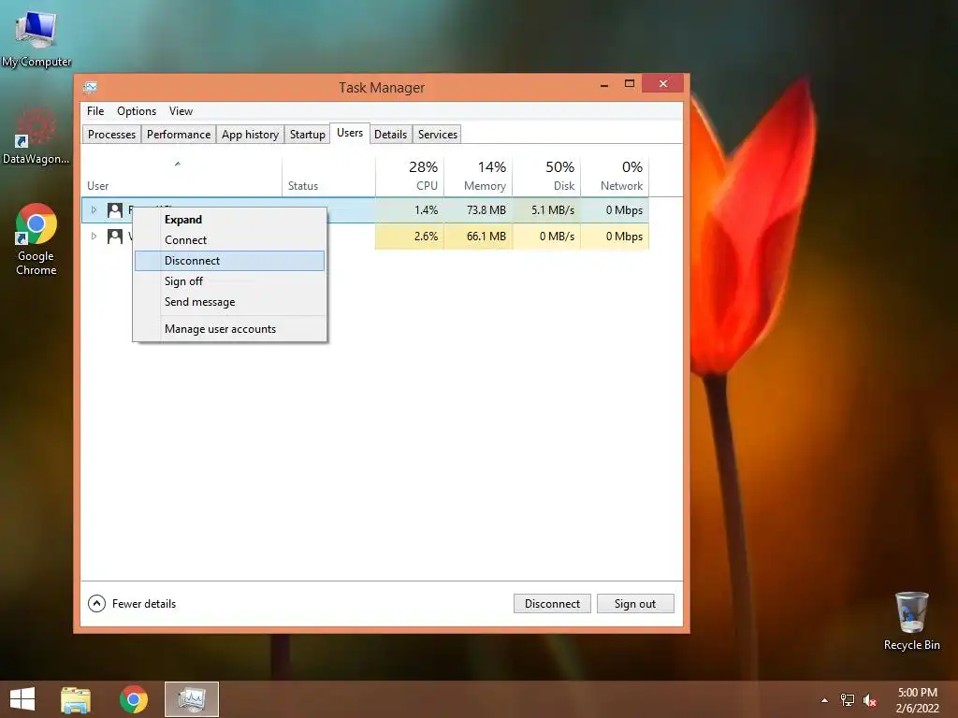Image resolution: width=958 pixels, height=718 pixels.
Task: Open the File menu
Action: coord(95,111)
